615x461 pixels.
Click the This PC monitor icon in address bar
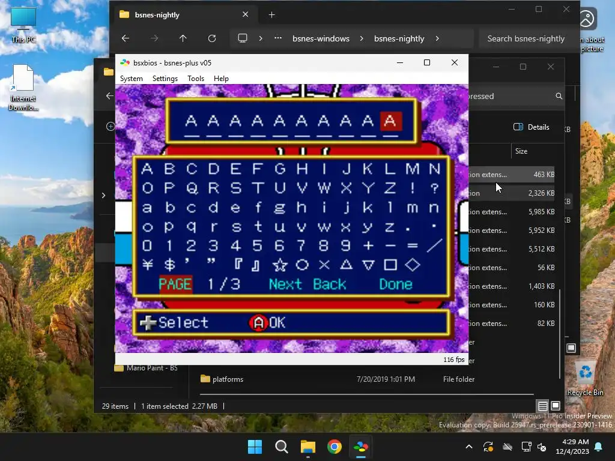[x=243, y=38]
